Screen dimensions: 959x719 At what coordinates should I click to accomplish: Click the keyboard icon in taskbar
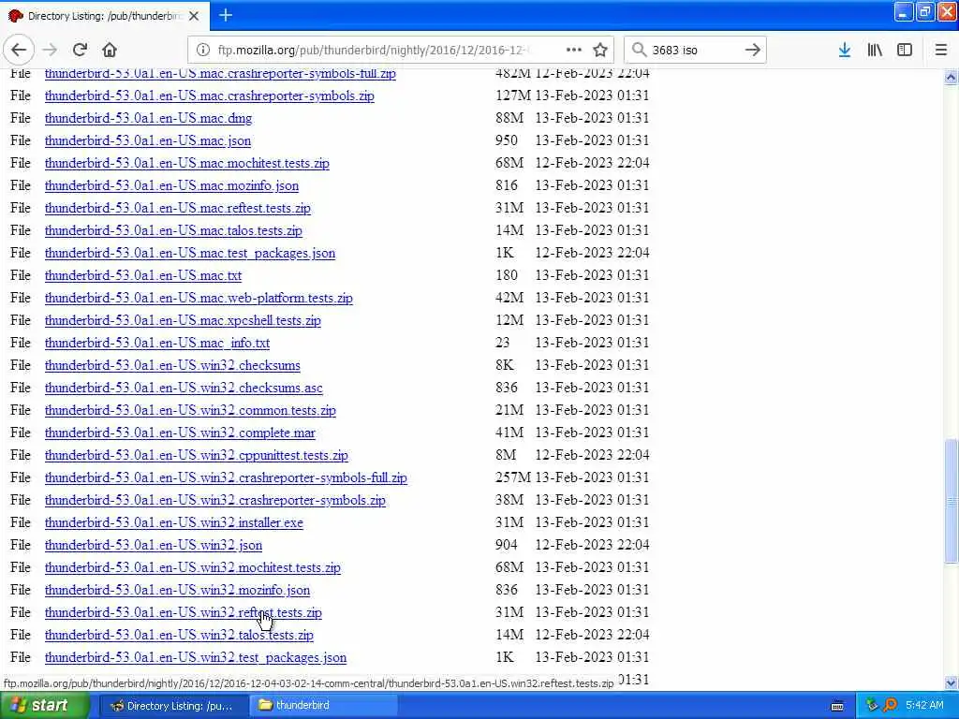coord(837,706)
